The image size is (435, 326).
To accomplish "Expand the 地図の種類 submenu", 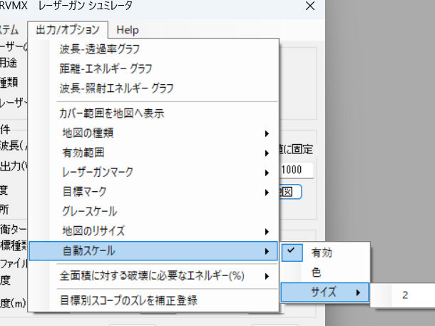I will coord(88,133).
